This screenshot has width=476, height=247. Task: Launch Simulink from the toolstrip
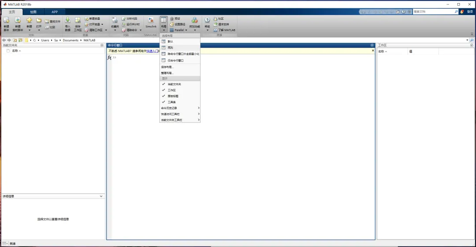click(151, 23)
